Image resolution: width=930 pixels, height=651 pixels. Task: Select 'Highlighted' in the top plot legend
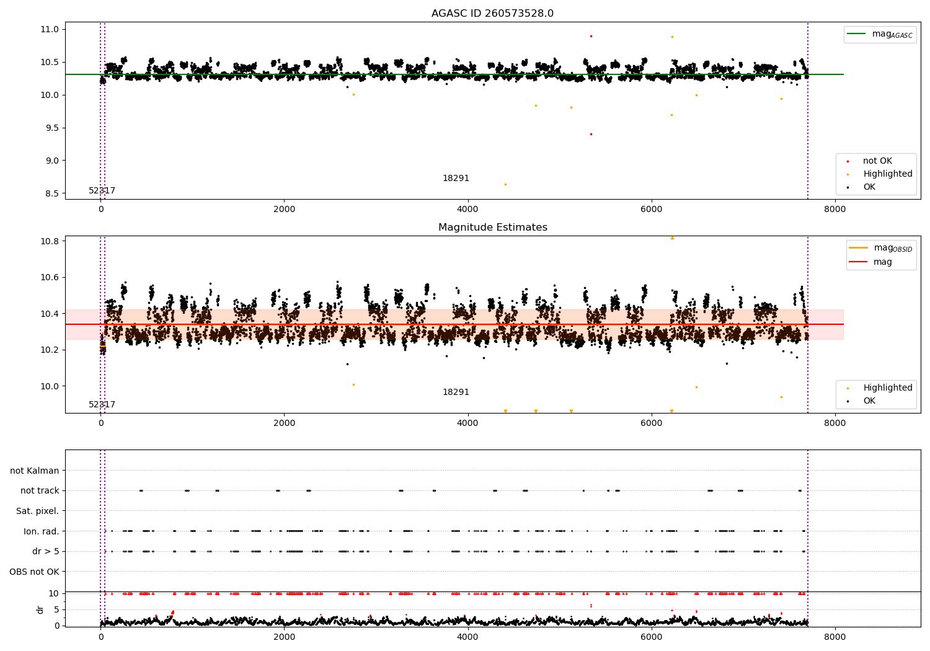point(888,174)
